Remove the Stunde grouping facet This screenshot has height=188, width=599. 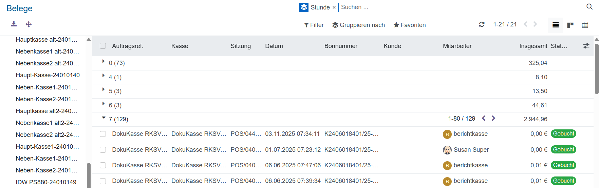(334, 7)
